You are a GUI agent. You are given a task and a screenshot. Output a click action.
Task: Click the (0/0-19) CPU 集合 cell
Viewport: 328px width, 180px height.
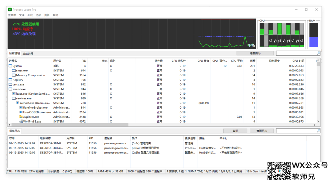(x=203, y=103)
